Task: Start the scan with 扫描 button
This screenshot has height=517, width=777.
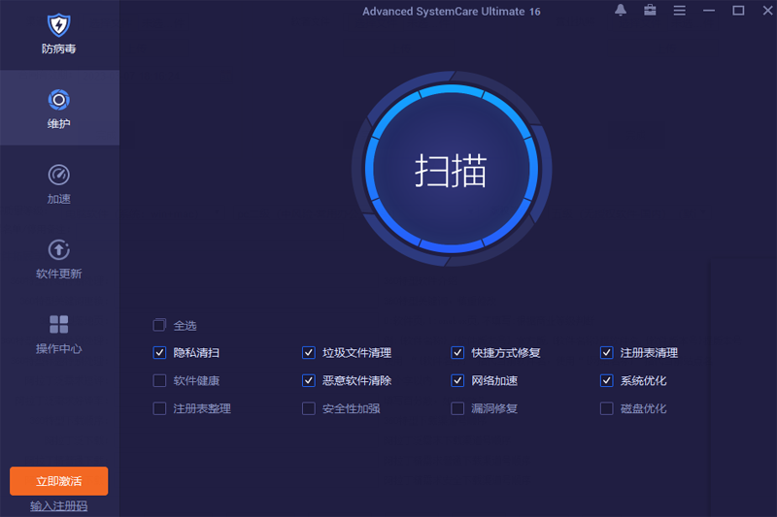Action: (x=452, y=169)
